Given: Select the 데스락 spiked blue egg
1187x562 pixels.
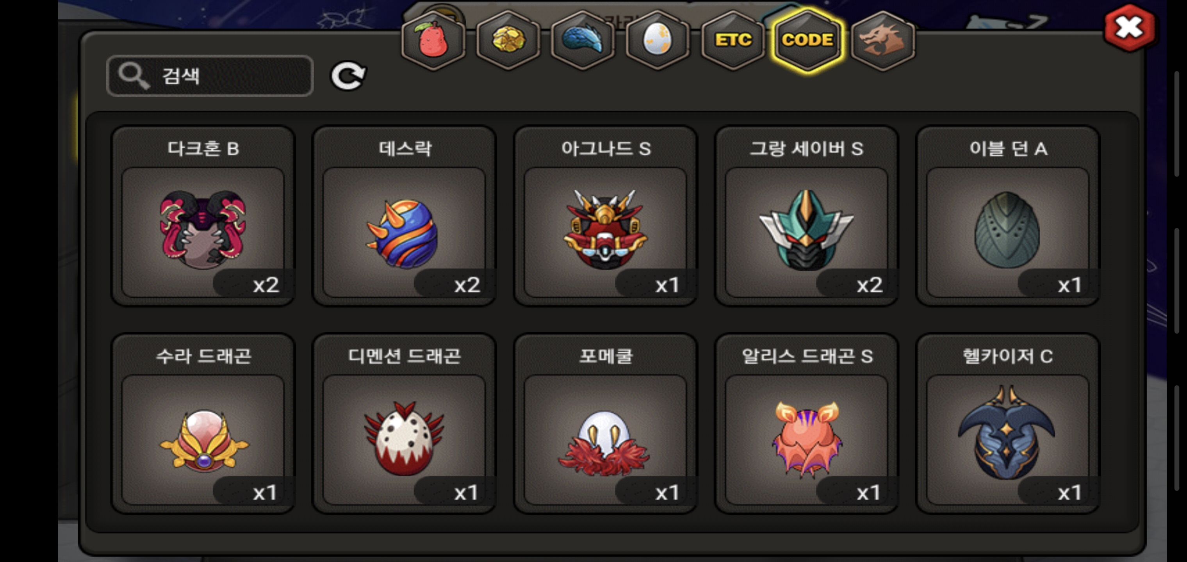Looking at the screenshot, I should [x=404, y=215].
